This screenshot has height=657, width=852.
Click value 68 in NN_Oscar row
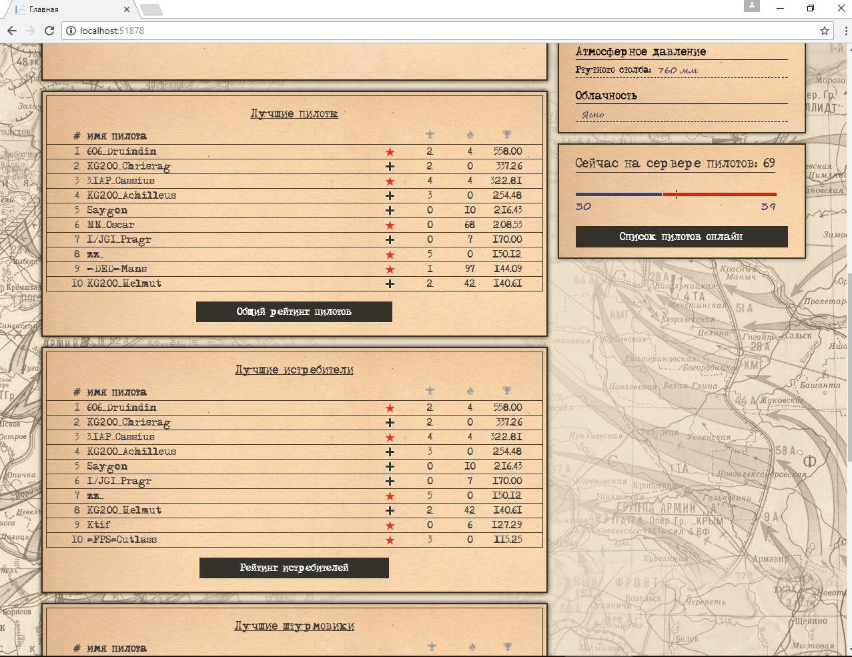tap(470, 225)
